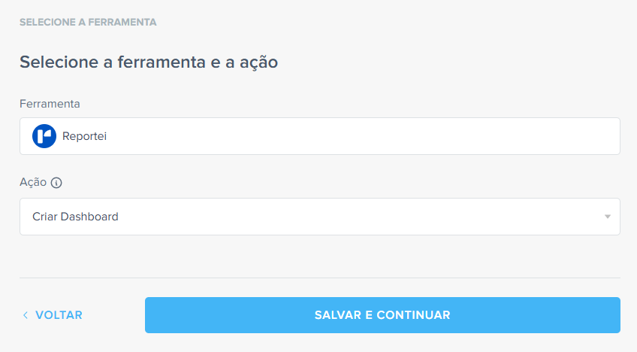Expand the Ação dropdown arrow
Screen dimensions: 637x352
coord(607,217)
